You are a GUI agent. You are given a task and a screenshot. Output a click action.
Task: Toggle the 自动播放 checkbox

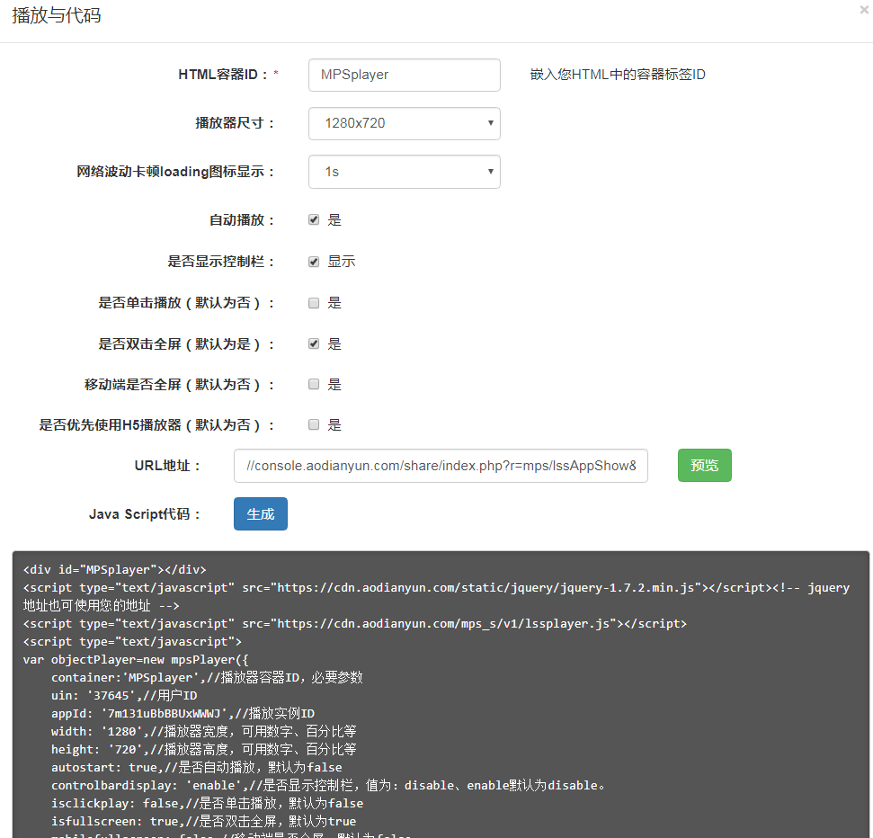click(314, 220)
